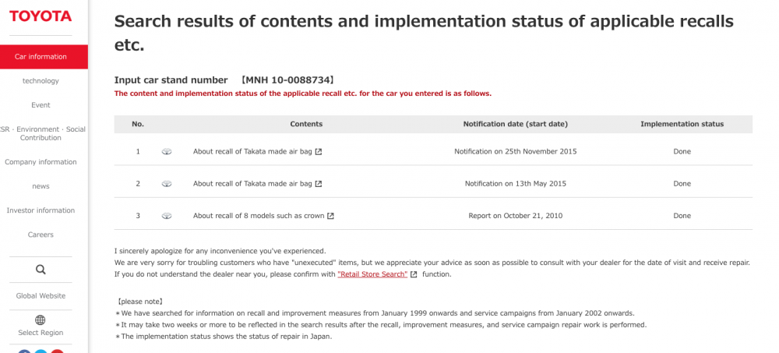
Task: Click Notification on 13th May 2015
Action: pyautogui.click(x=515, y=184)
